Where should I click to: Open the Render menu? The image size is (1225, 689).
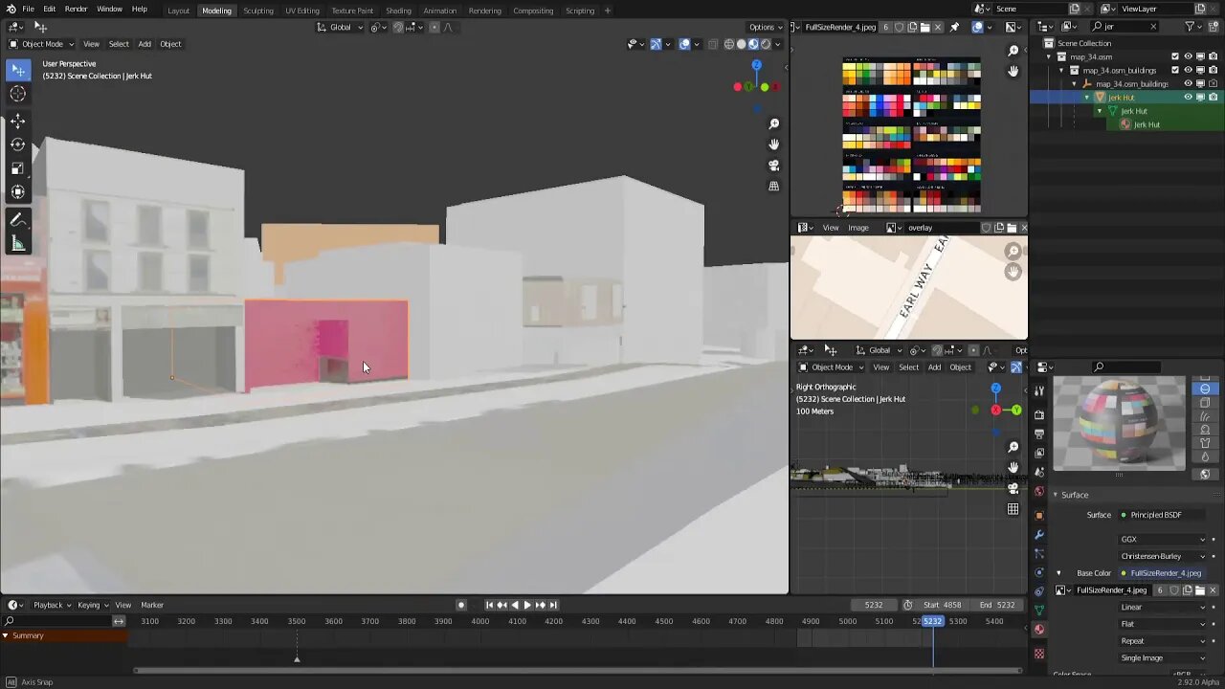[76, 10]
